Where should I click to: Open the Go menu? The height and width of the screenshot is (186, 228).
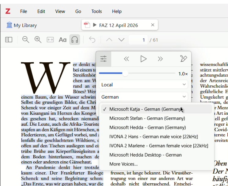click(x=78, y=11)
